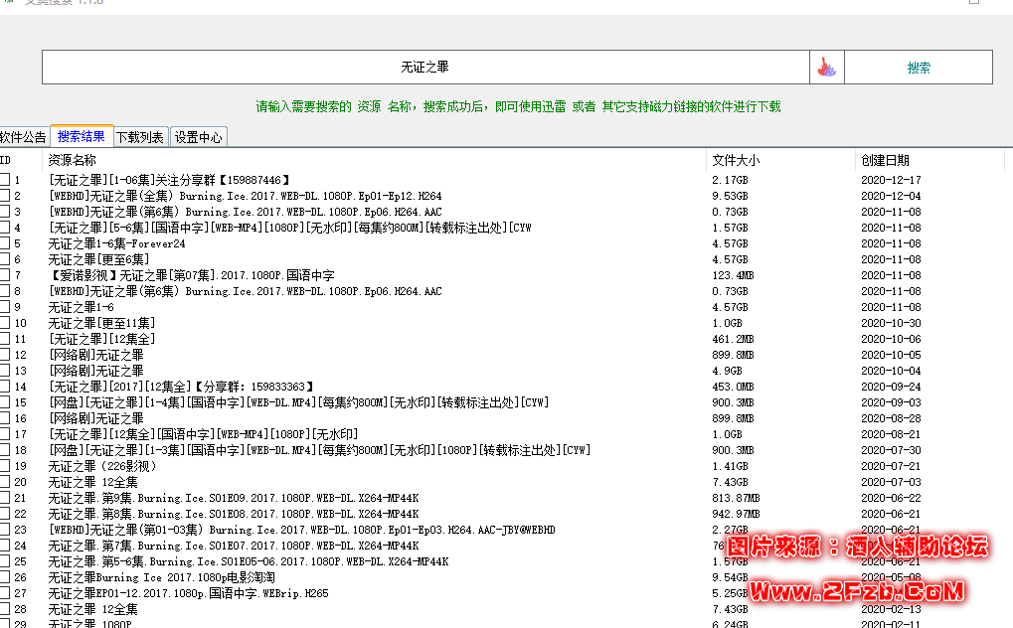Click the 123.4MB file size cell

point(733,275)
